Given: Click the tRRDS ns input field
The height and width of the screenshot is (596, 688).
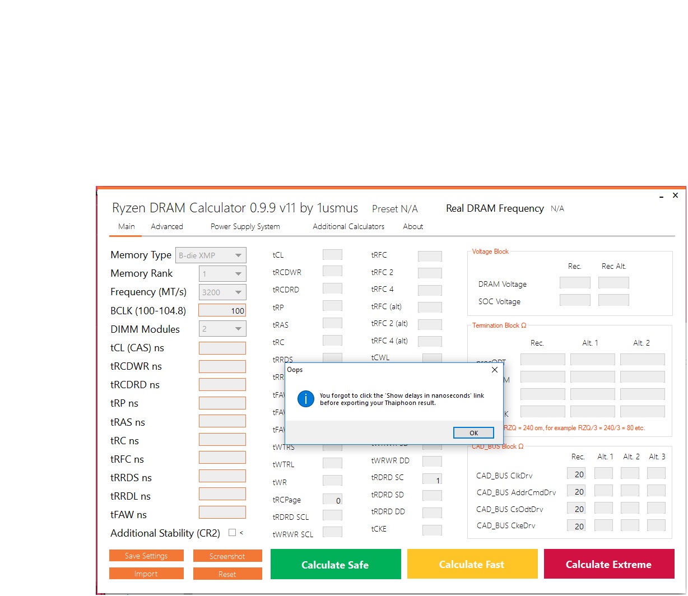Looking at the screenshot, I should pos(222,476).
